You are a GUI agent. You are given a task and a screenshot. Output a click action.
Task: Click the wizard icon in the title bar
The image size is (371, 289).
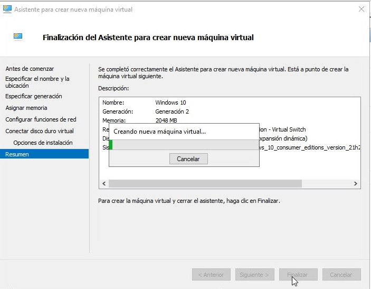pos(7,9)
